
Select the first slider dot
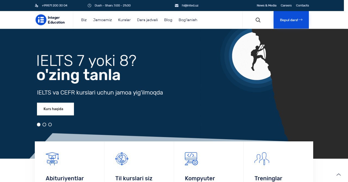[39, 125]
